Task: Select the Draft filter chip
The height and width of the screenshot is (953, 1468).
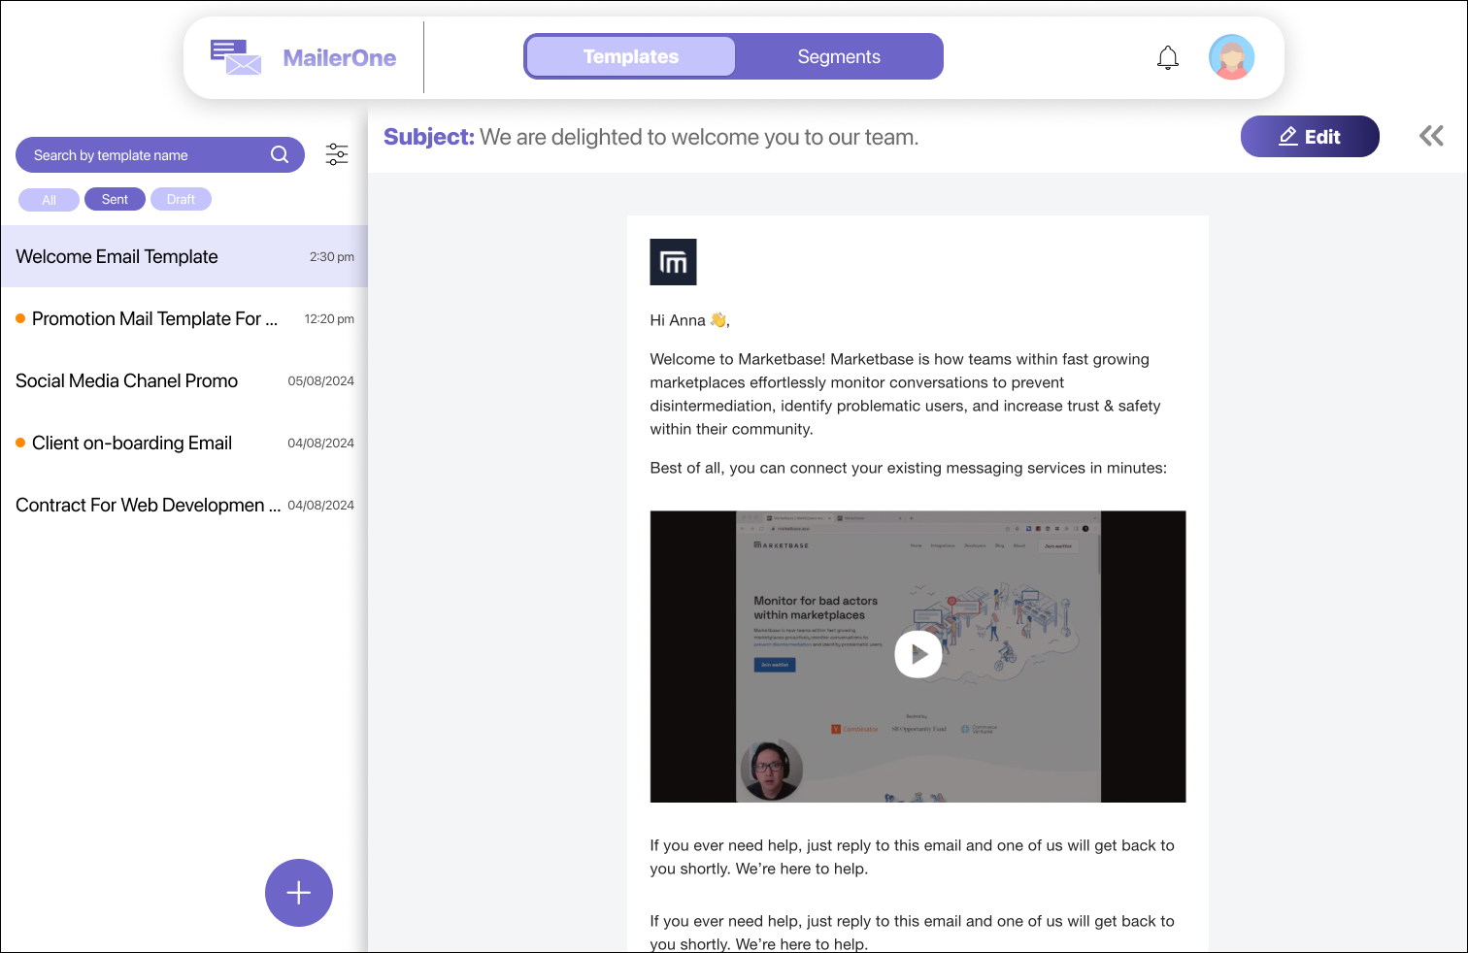Action: pyautogui.click(x=181, y=199)
